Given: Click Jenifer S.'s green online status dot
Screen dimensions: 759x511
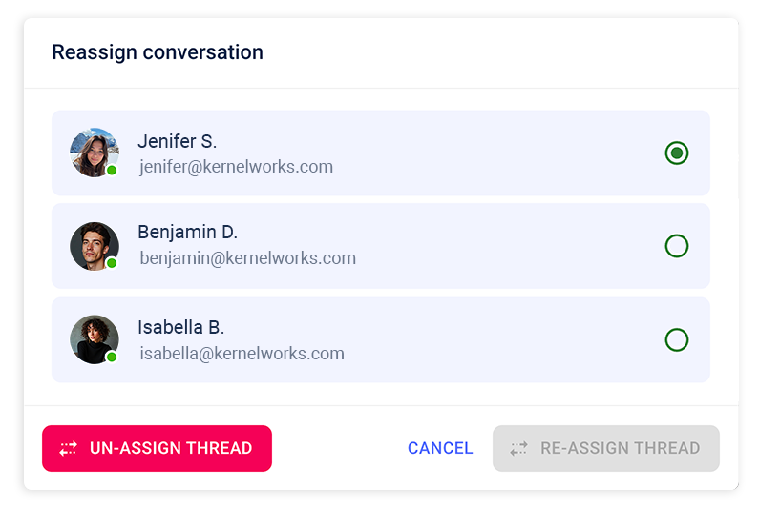Looking at the screenshot, I should [x=112, y=171].
